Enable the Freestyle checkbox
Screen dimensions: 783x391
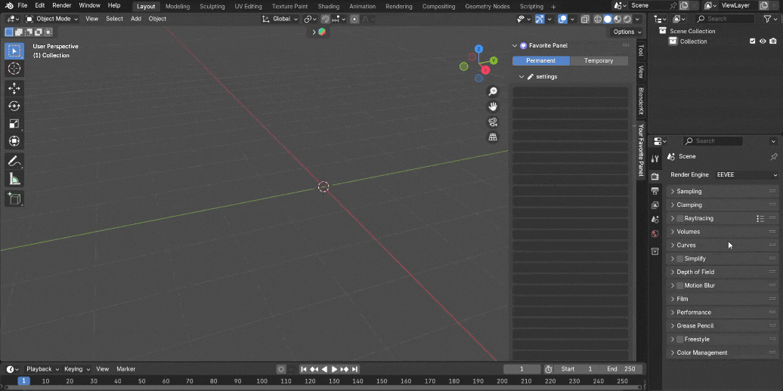point(679,340)
